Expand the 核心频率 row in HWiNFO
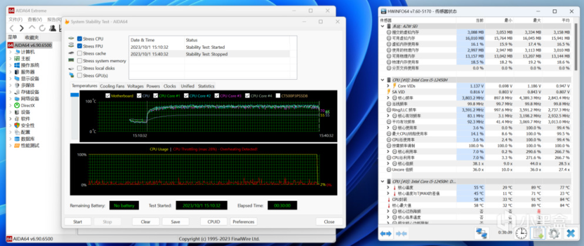Image resolution: width=584 pixels, height=246 pixels. coord(388,98)
